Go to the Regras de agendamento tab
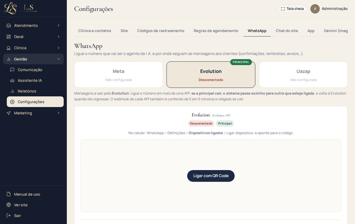The image size is (355, 224). 216,31
